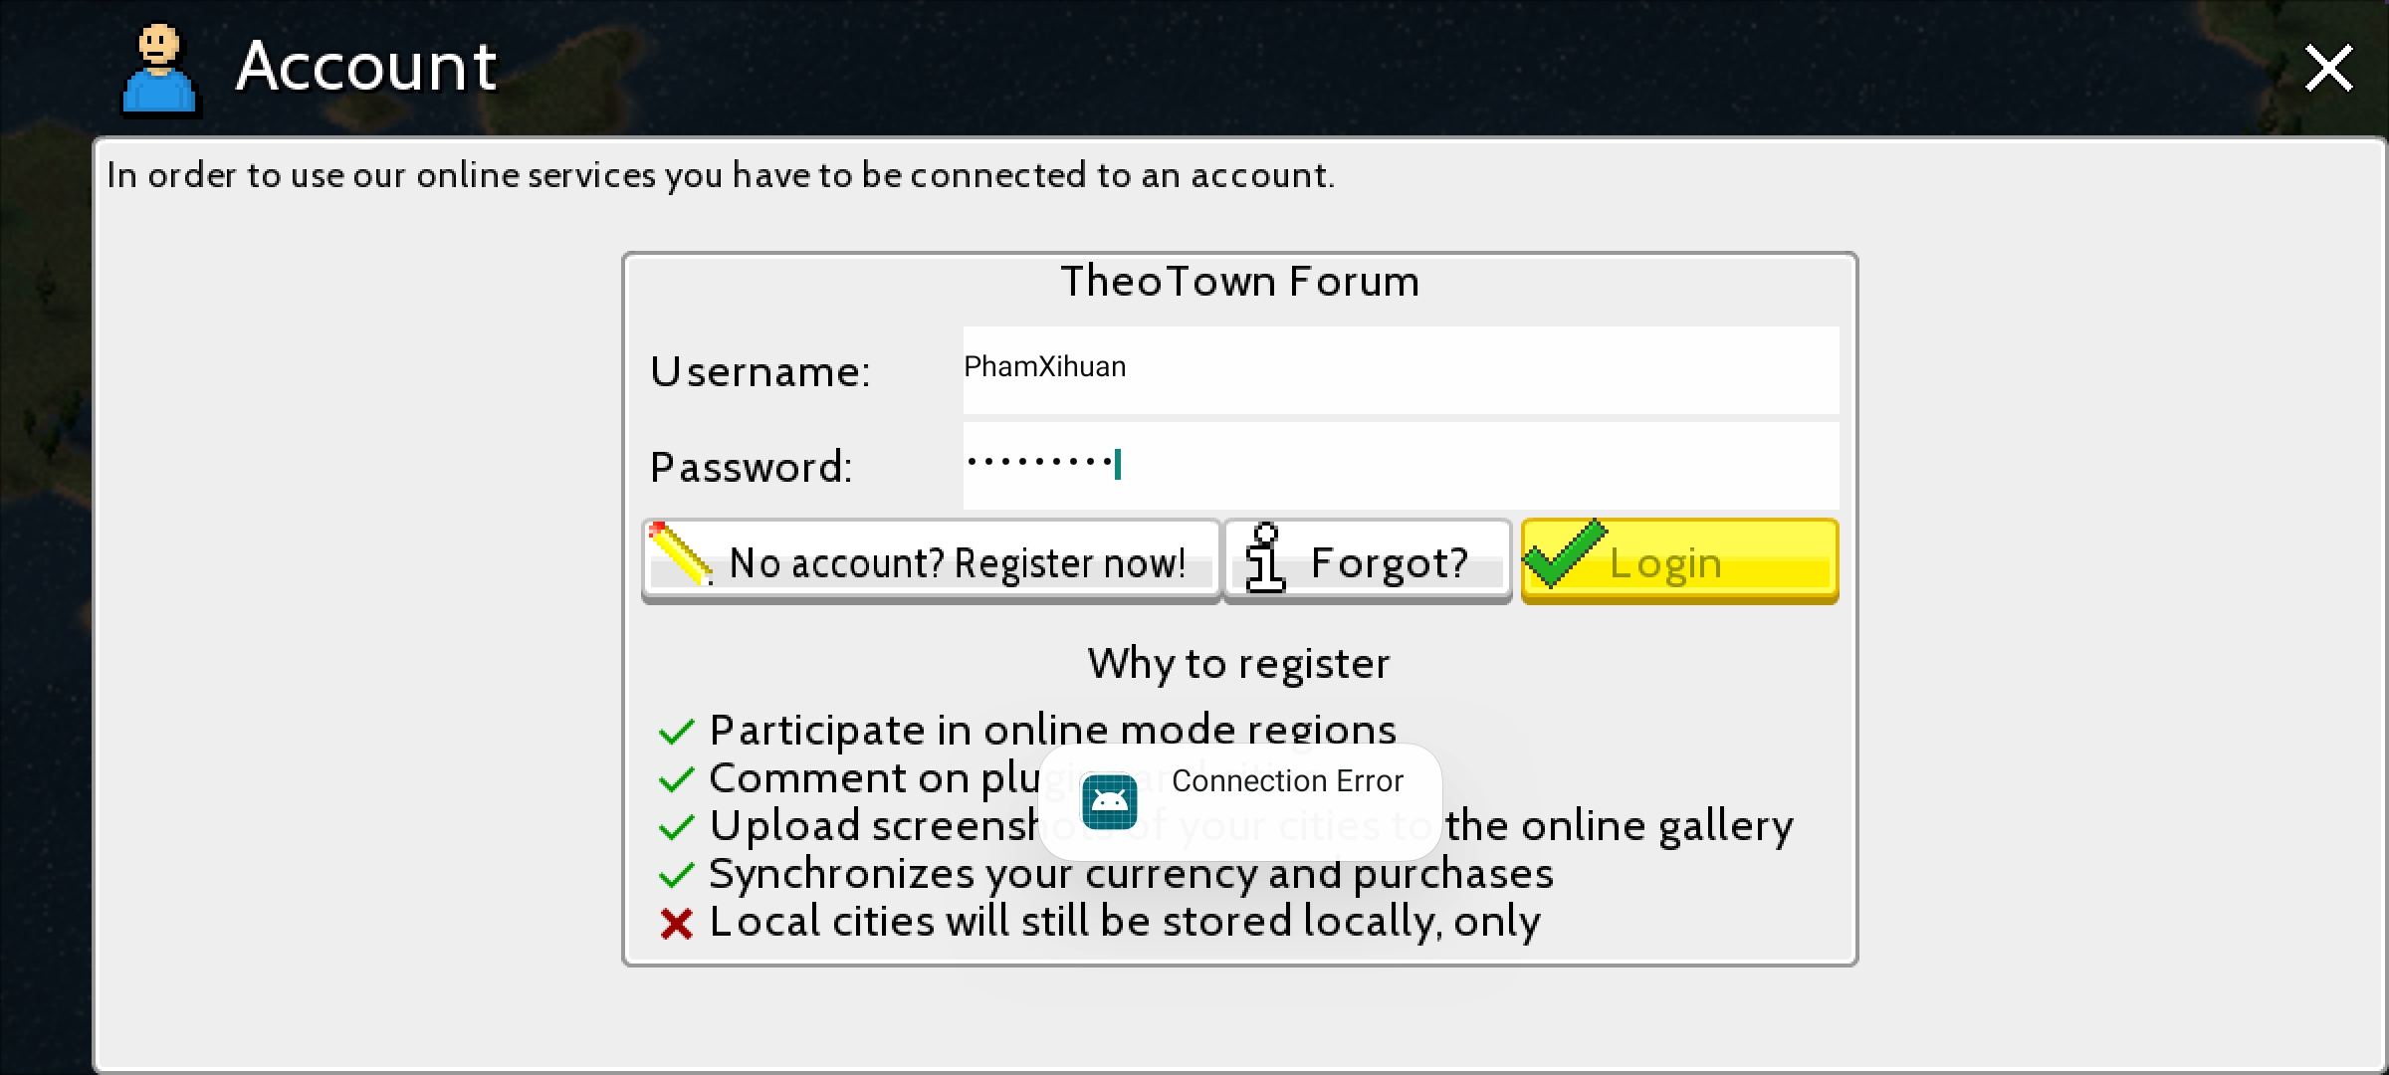This screenshot has width=2389, height=1075.
Task: Click the info icon on Forgot button
Action: click(x=1265, y=557)
